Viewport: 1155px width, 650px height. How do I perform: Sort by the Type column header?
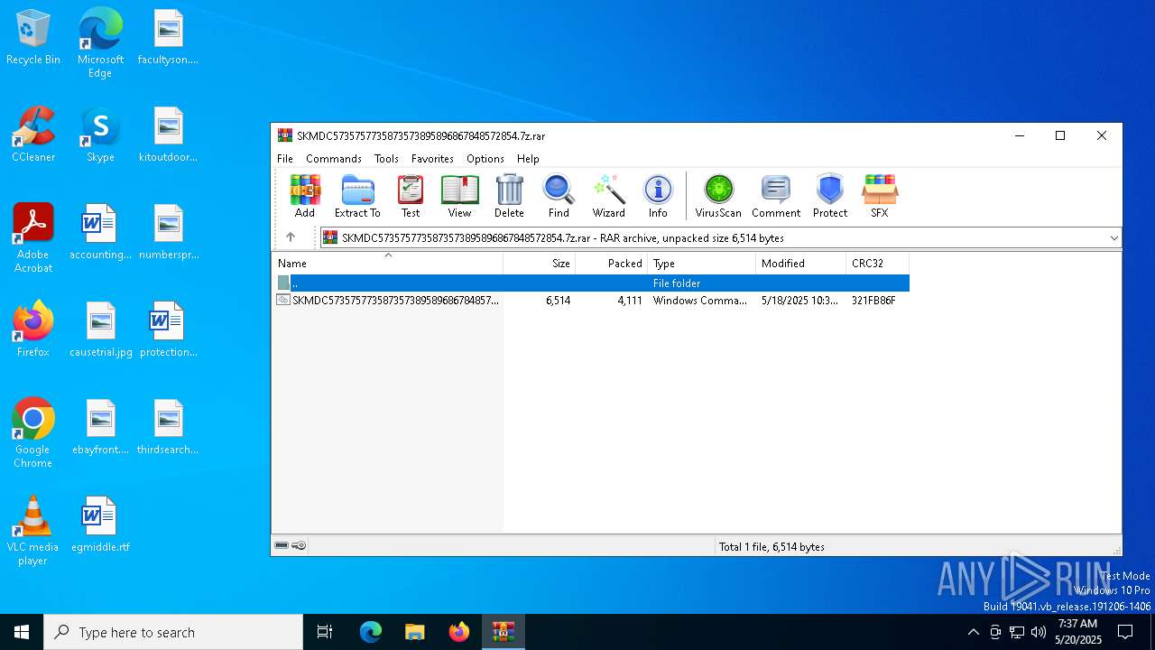click(702, 264)
